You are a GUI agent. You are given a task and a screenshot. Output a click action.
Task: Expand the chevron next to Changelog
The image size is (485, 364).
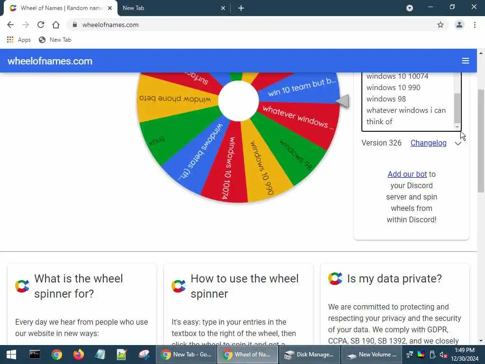458,143
